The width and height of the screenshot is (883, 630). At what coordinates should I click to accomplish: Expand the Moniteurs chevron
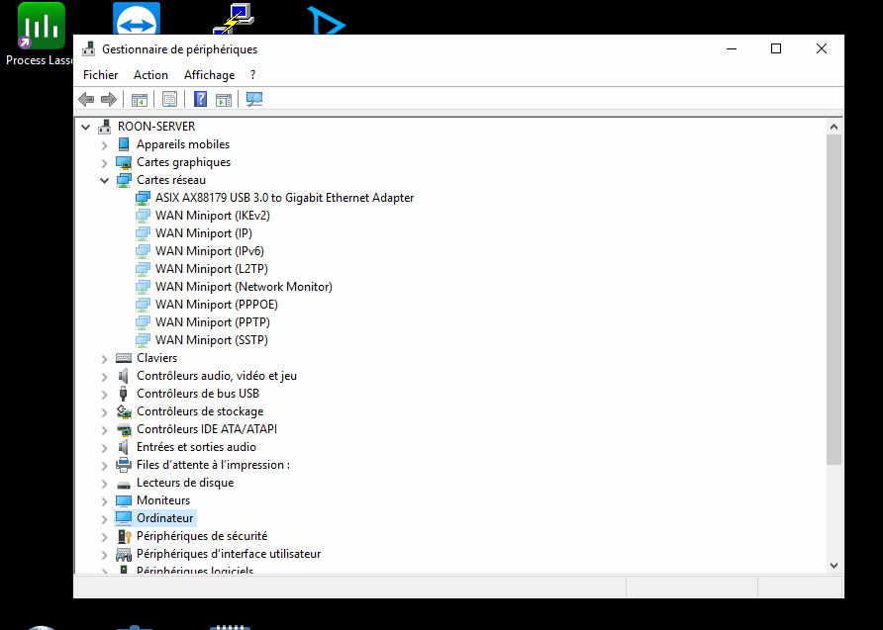pos(104,501)
